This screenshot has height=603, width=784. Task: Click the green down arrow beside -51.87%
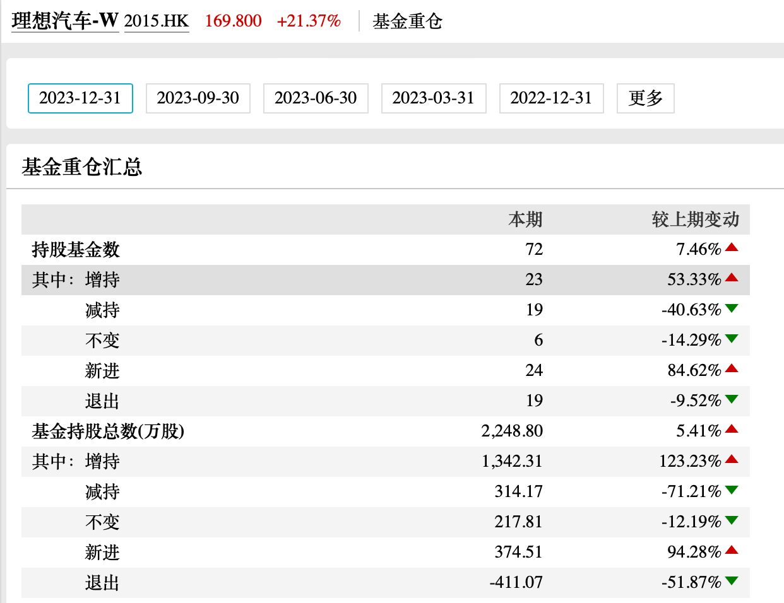(x=732, y=581)
